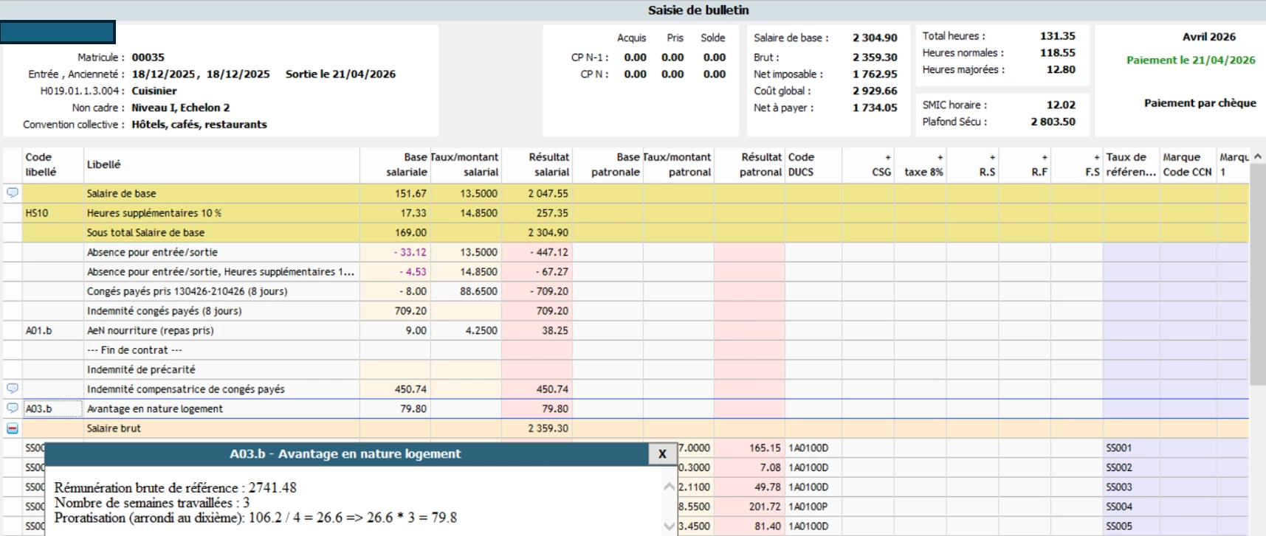This screenshot has height=536, width=1266.
Task: Click the Code libellé column header
Action: click(52, 164)
